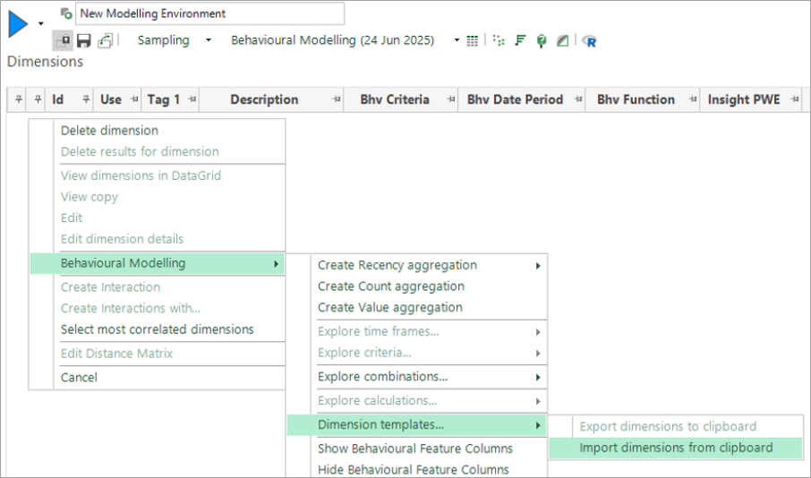Select Import dimensions from clipboard
811x478 pixels.
click(x=675, y=448)
